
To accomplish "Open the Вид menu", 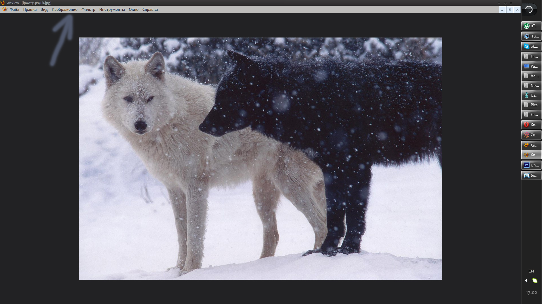I will (44, 9).
